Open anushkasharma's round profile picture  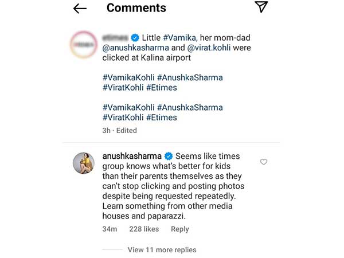click(x=84, y=164)
